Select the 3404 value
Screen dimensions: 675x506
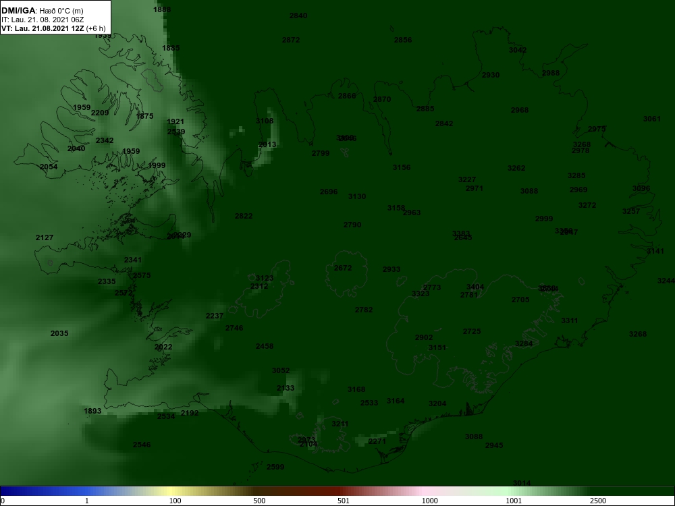tap(475, 287)
